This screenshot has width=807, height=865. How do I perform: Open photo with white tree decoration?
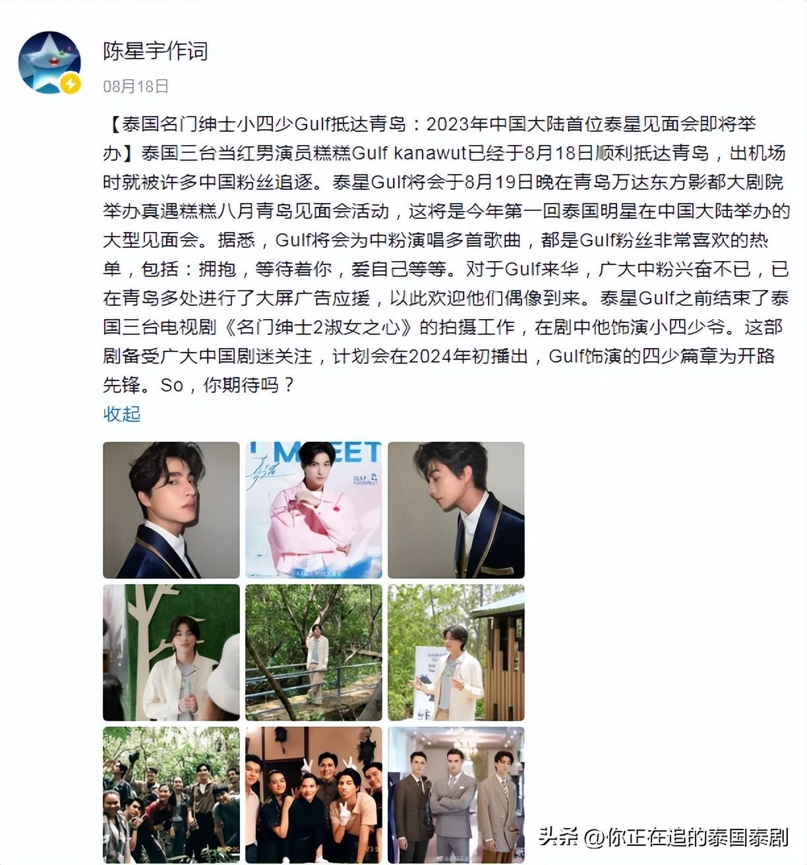point(171,653)
